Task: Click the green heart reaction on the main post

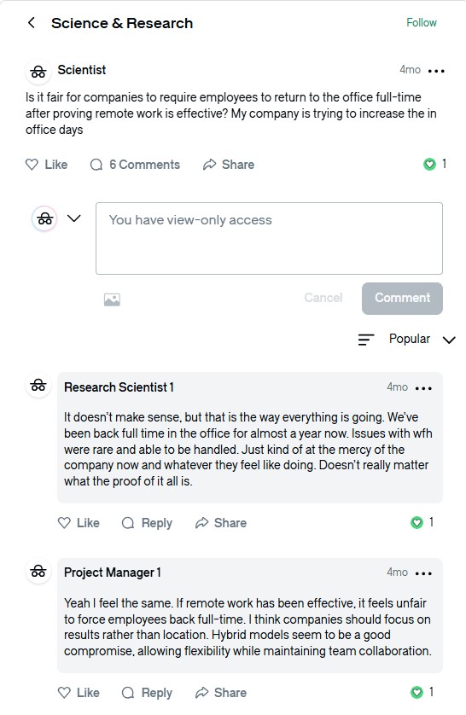Action: (429, 164)
